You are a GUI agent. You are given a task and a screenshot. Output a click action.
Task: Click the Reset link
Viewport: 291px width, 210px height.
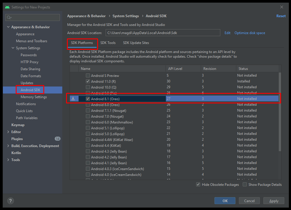point(281,16)
